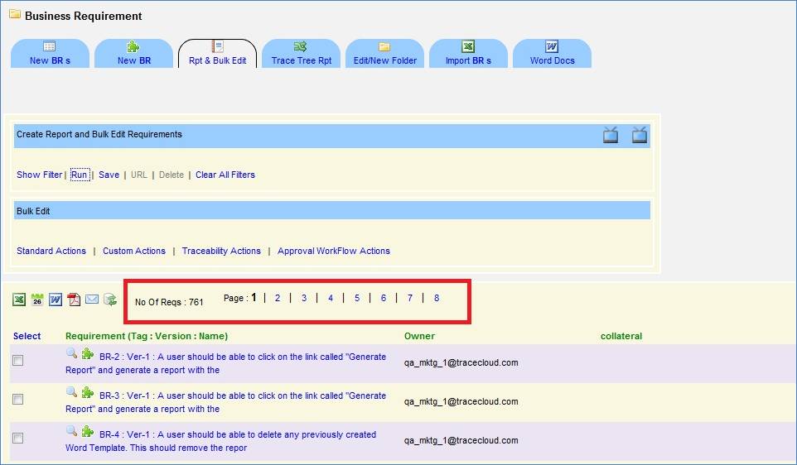Click the calendar icon in the export toolbar
The width and height of the screenshot is (797, 465).
tap(37, 300)
